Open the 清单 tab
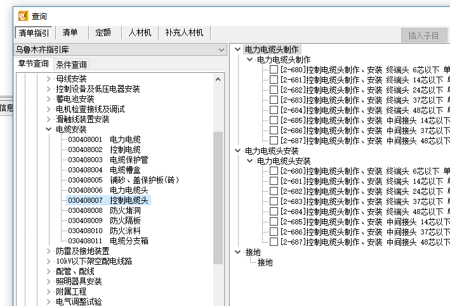This screenshot has height=306, width=450. tap(70, 33)
